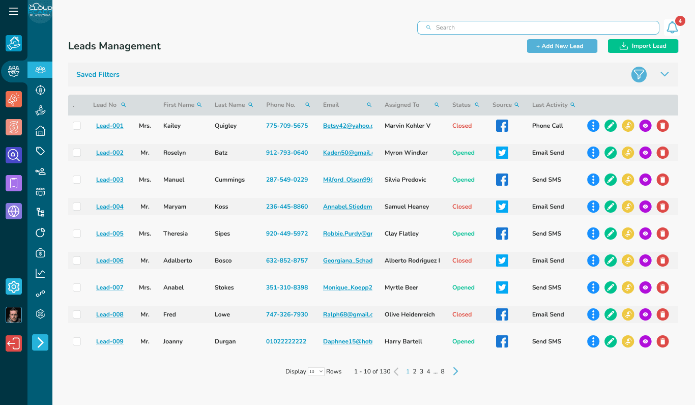Screen dimensions: 695x405
Task: Open the hamburger menu at top left
Action: click(x=13, y=11)
